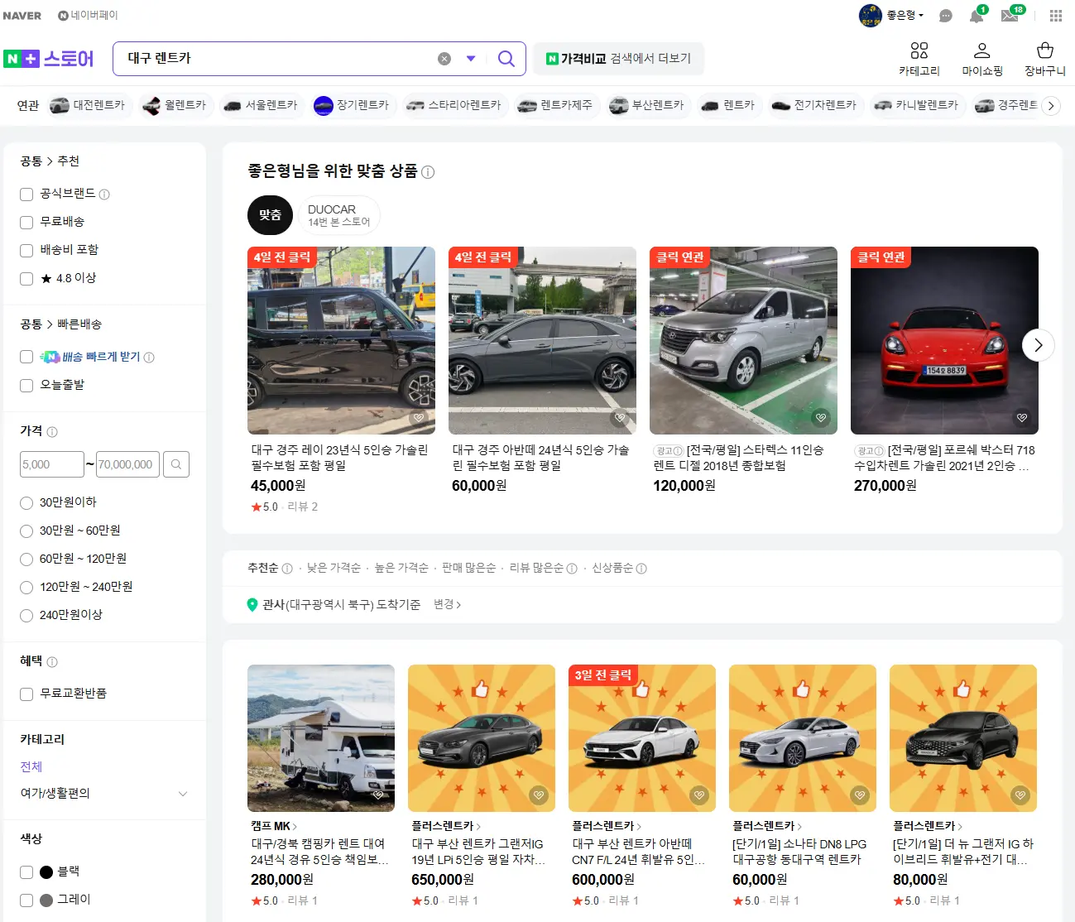Open the 캠프 MK store link
Viewport: 1075px width, 922px height.
click(274, 826)
